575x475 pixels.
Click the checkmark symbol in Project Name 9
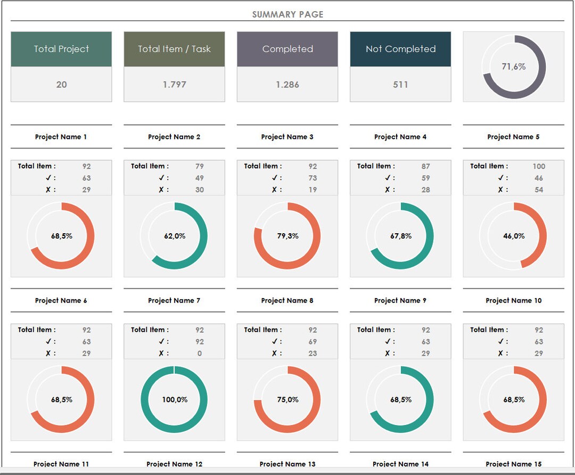point(388,341)
